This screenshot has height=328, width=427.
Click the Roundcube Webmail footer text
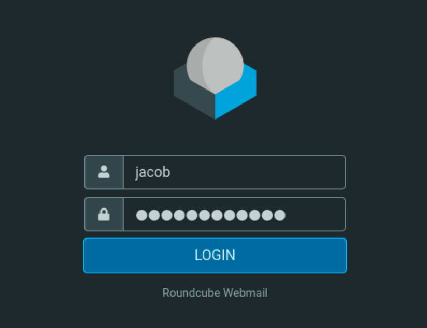tap(215, 293)
